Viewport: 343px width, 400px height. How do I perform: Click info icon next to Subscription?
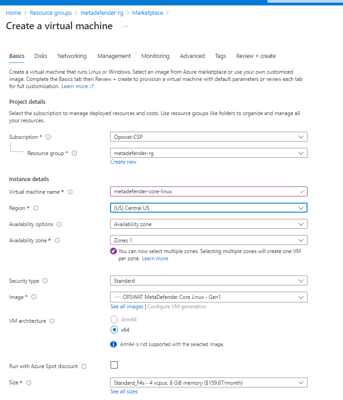pyautogui.click(x=48, y=137)
